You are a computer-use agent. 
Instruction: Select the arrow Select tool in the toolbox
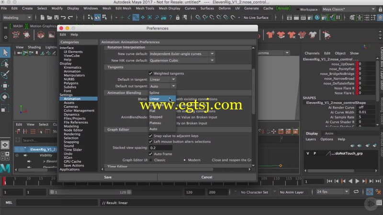pyautogui.click(x=5, y=53)
